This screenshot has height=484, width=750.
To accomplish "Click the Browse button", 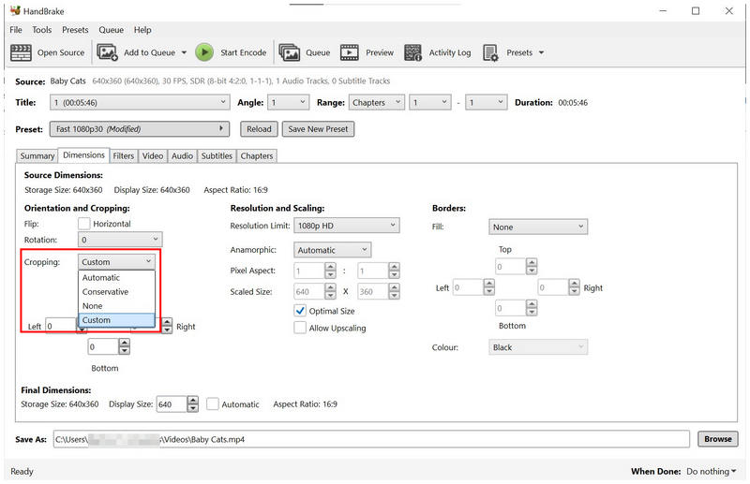I will (717, 439).
